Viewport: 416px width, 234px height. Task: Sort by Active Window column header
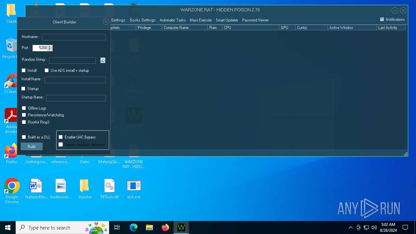point(352,28)
